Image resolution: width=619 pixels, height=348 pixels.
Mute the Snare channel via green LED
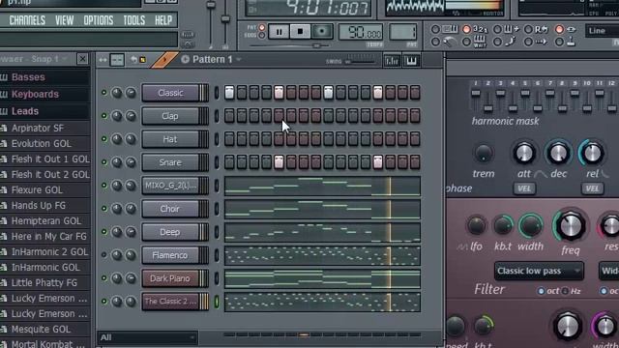click(103, 162)
